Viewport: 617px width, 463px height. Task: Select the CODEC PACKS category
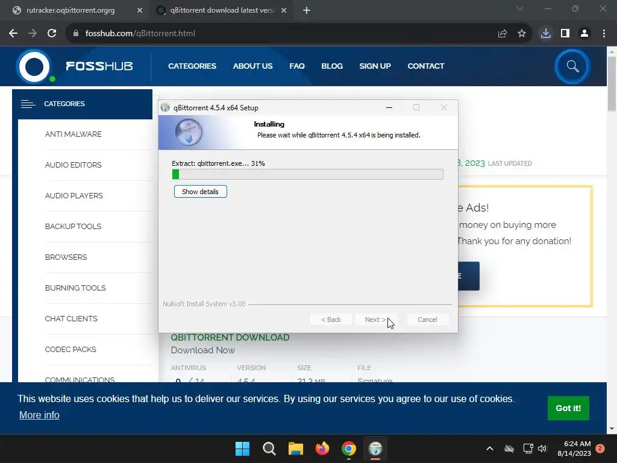[x=70, y=349]
